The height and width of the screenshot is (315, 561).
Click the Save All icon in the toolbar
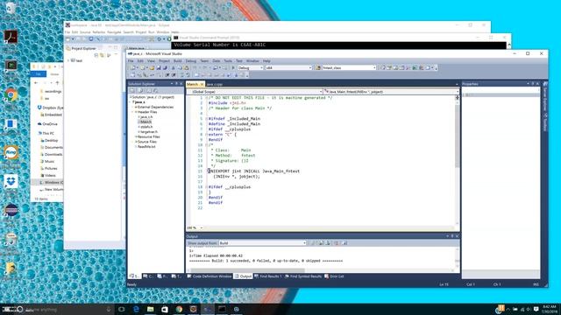coord(165,68)
